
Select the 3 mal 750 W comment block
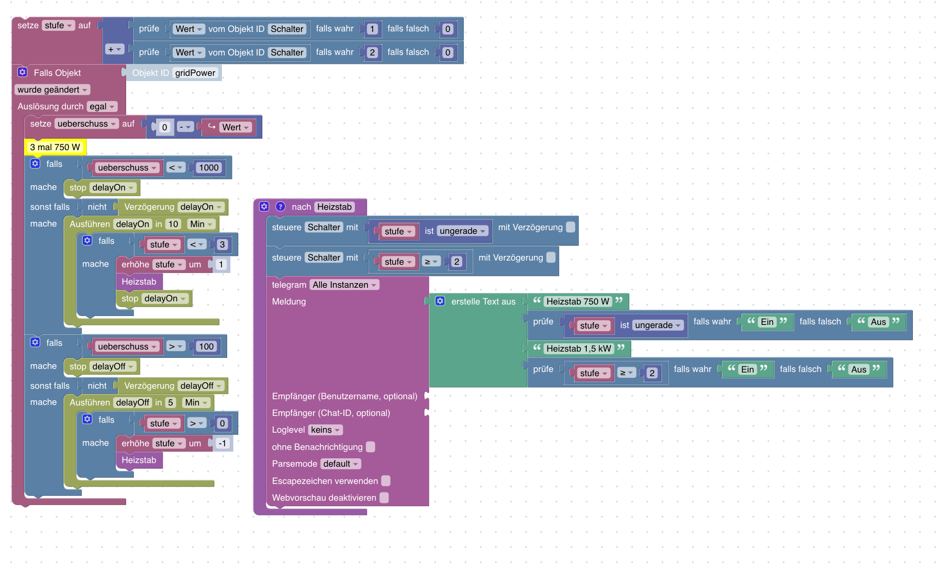[x=55, y=147]
